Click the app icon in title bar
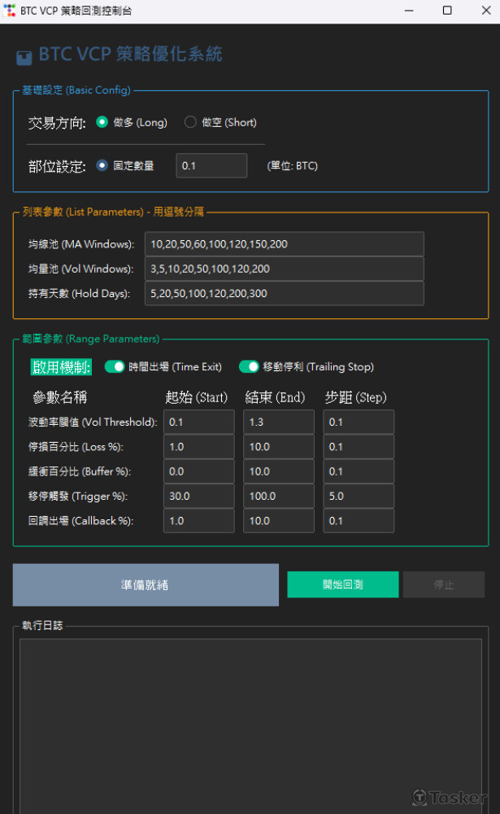This screenshot has height=814, width=500. tap(9, 11)
